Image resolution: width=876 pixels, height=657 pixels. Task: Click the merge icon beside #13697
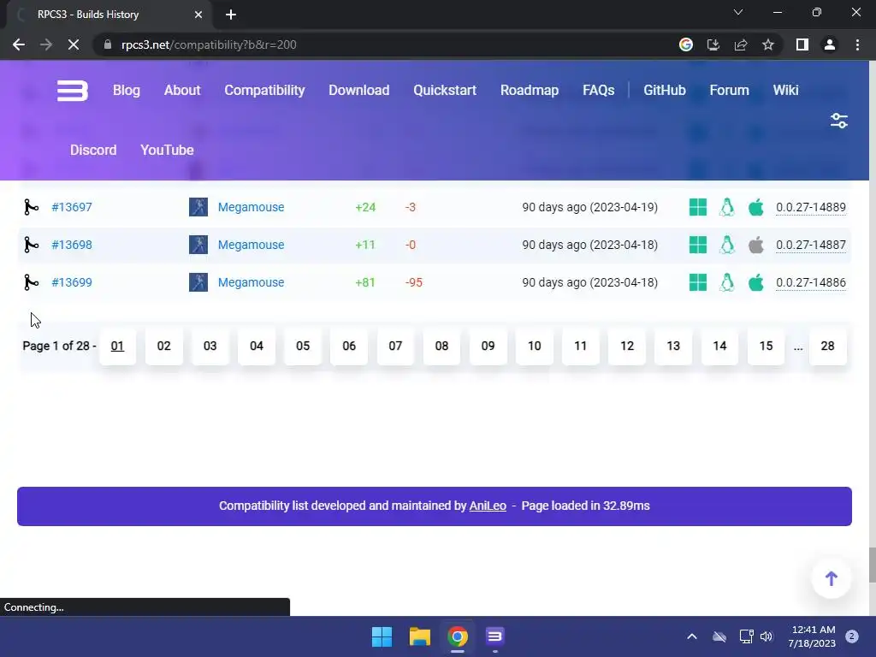coord(32,207)
